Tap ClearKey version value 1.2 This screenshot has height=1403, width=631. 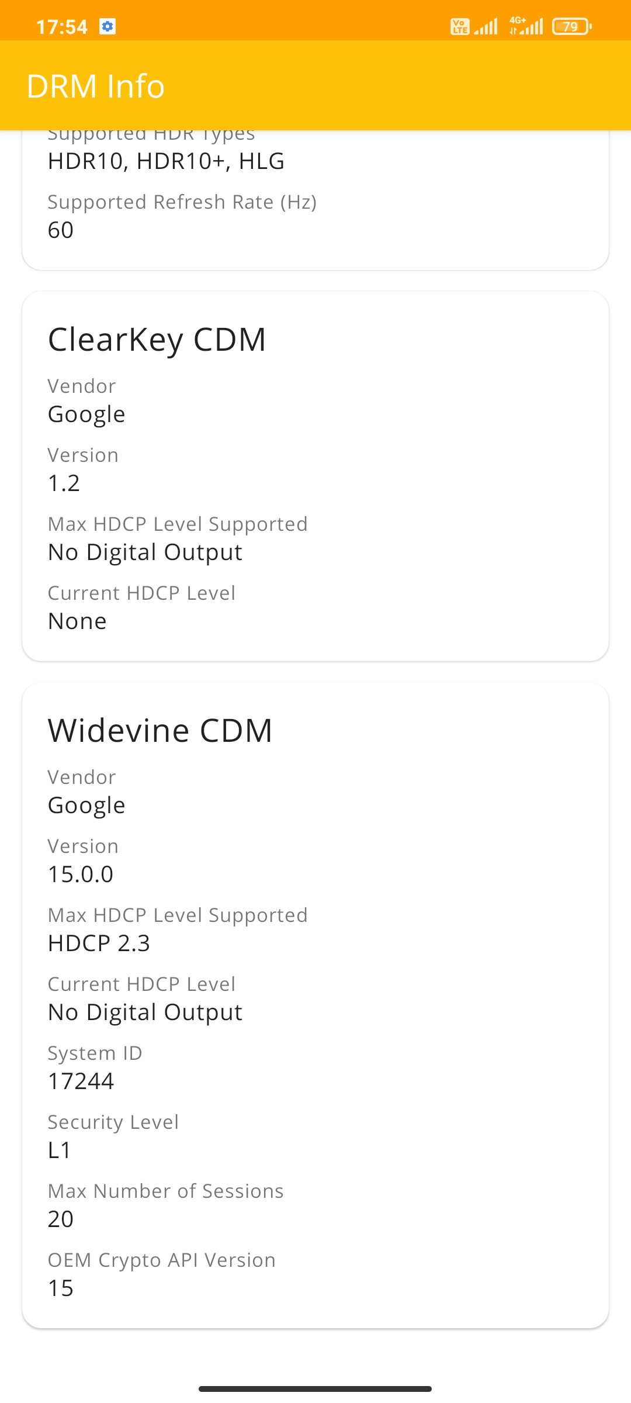point(64,483)
